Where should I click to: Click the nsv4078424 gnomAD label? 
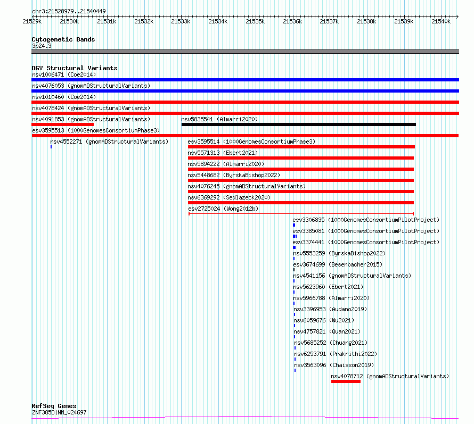(x=91, y=108)
